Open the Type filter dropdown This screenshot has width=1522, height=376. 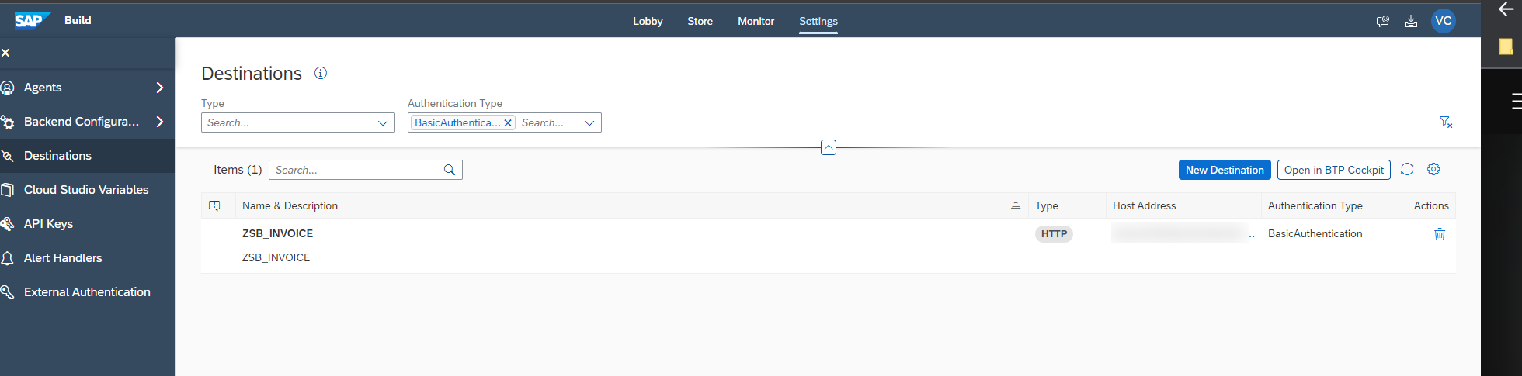pyautogui.click(x=382, y=123)
